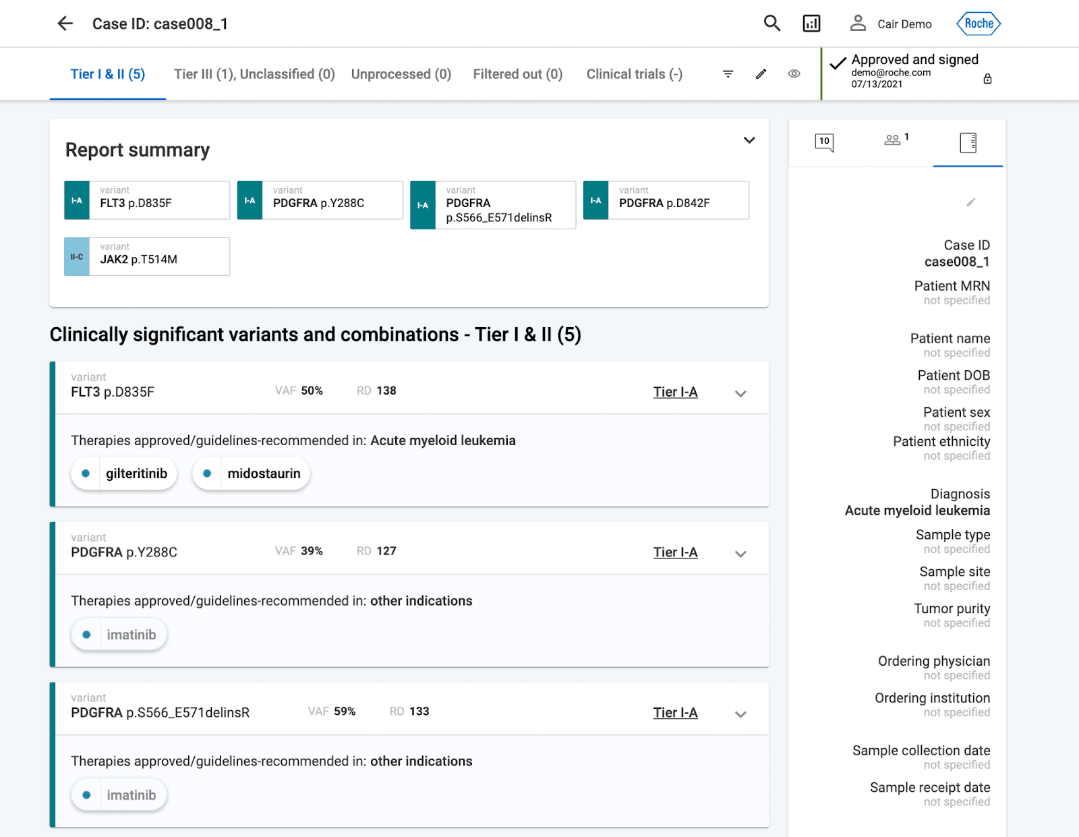Expand the PDGFRA p.Y288C variant chevron
The width and height of the screenshot is (1079, 837).
click(740, 554)
